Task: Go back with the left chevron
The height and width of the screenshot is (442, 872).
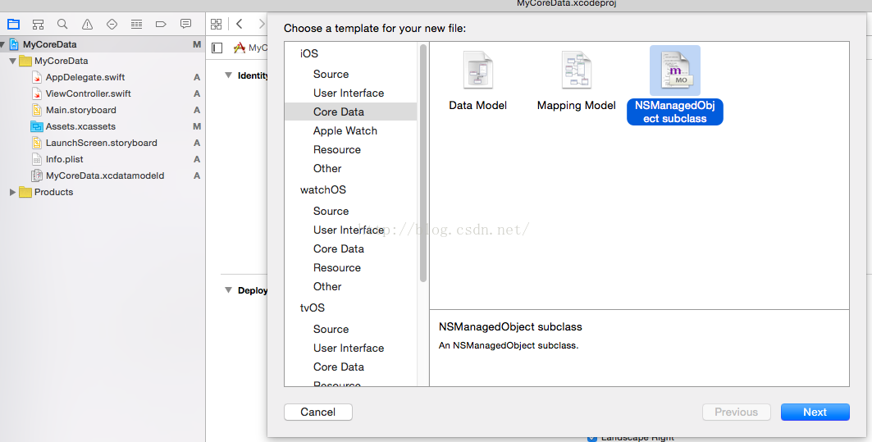Action: point(240,23)
